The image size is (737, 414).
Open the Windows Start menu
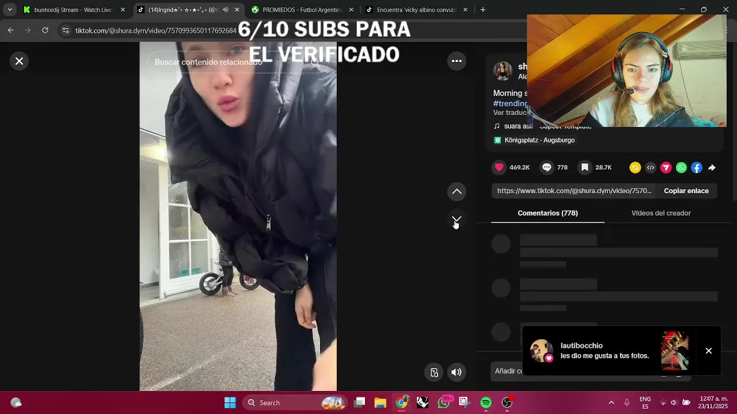(230, 402)
